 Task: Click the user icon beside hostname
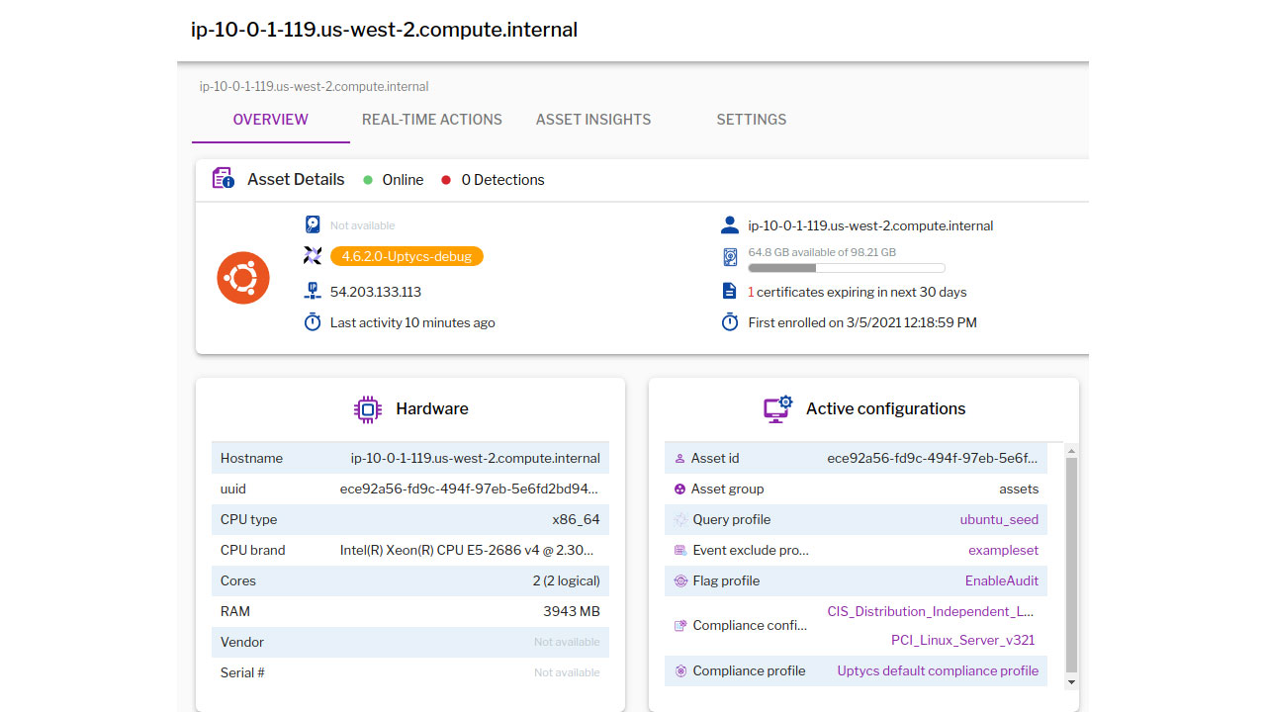pos(730,225)
